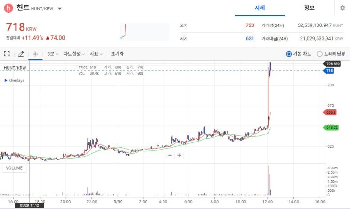Open the 지표 indicators dropdown

96,54
